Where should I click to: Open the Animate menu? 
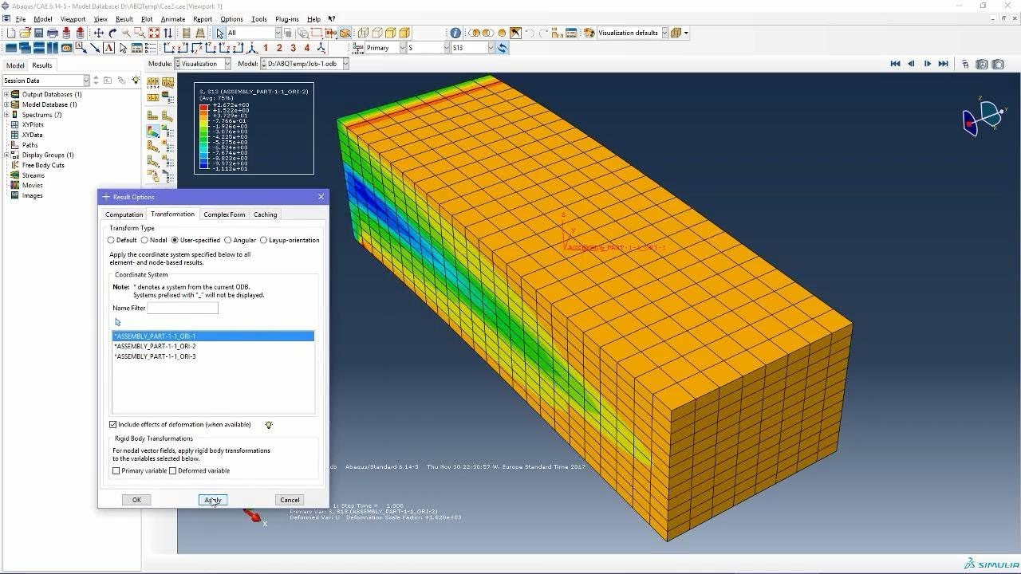pyautogui.click(x=172, y=19)
